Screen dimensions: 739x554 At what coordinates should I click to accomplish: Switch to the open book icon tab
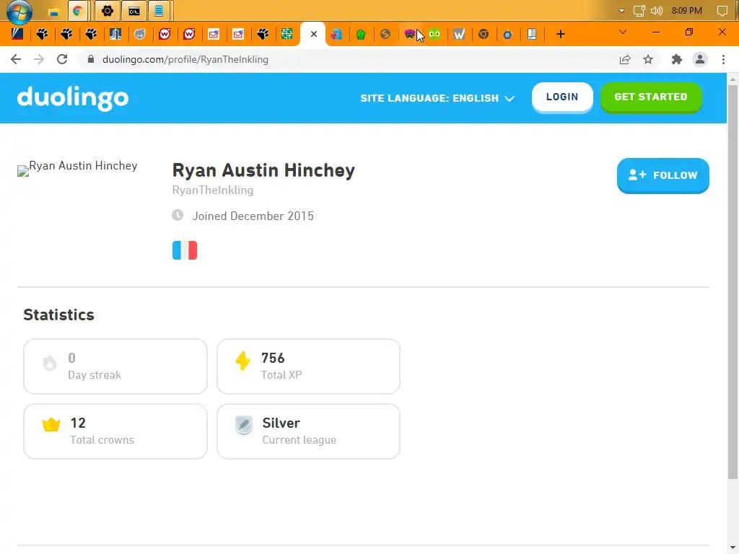532,34
